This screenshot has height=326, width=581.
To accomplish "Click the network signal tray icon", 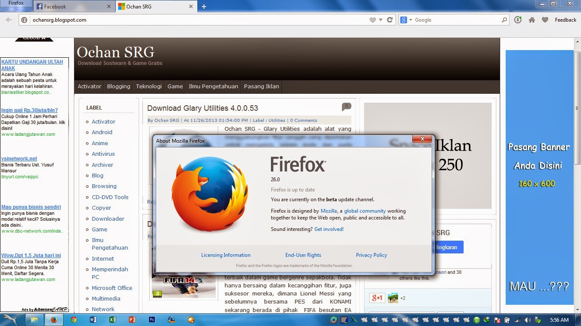I will 518,320.
